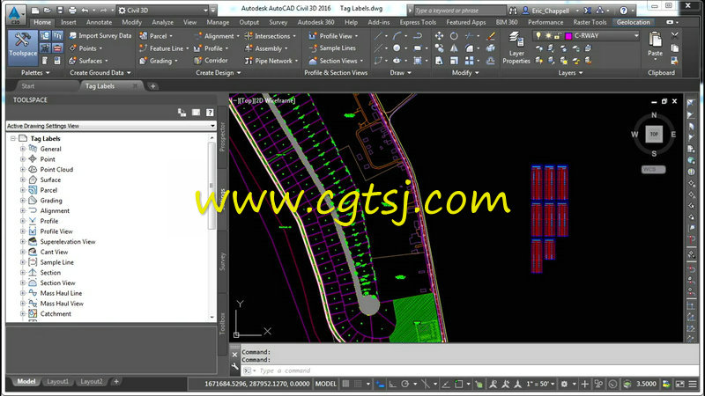Select the Mass Haul Line item
The width and height of the screenshot is (705, 396).
pos(61,293)
